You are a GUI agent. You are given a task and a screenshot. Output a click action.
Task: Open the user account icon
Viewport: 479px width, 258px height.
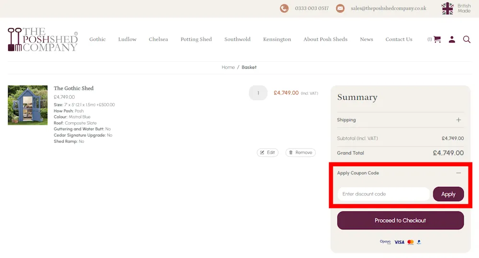(452, 39)
